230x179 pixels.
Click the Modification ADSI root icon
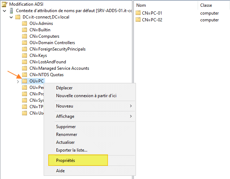(x=5, y=4)
